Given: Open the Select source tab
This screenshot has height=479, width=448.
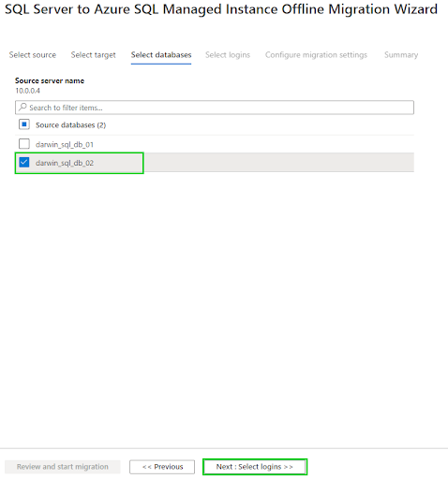Looking at the screenshot, I should pos(33,55).
